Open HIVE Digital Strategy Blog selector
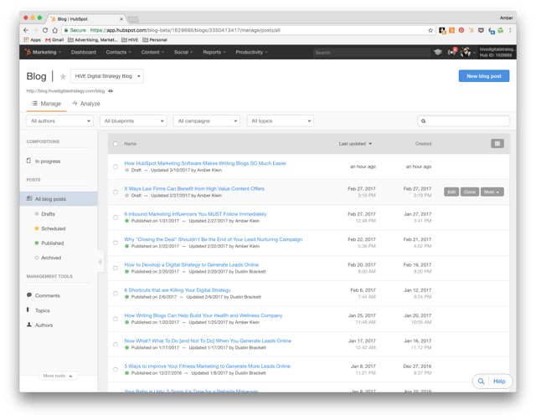 coord(107,76)
